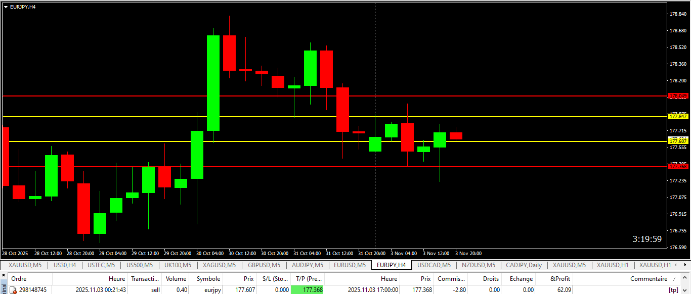Click the -2.80 commission value
This screenshot has width=691, height=294.
coord(459,290)
